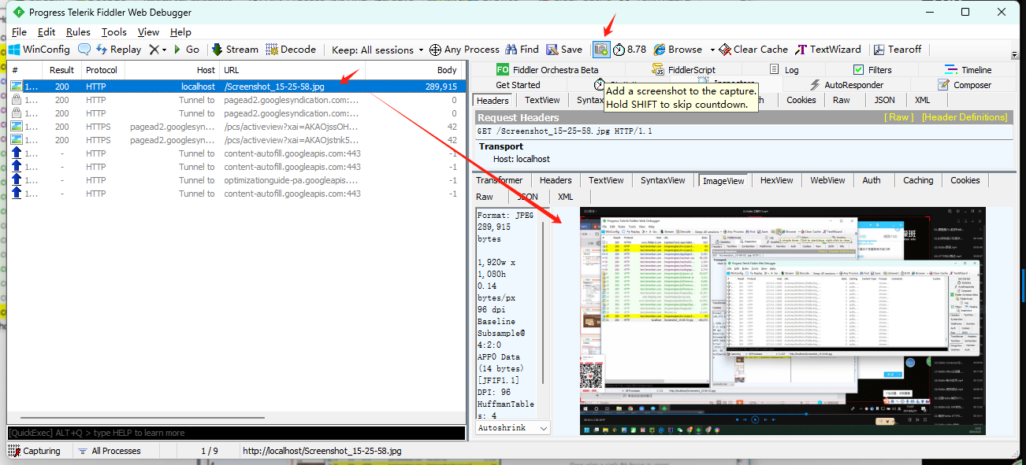Open the Rules menu
The image size is (1026, 465).
(78, 32)
